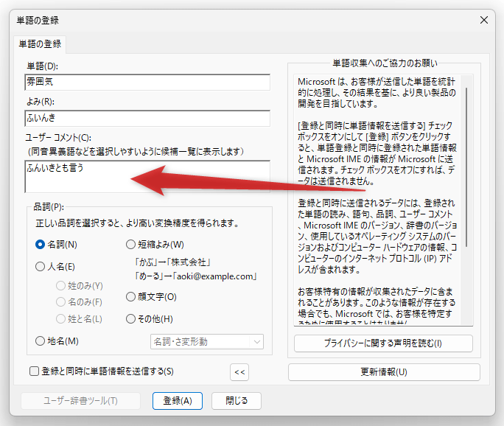Click the ユーザー辞書ツール(T) button
Viewport: 504px width, 426px height.
point(80,401)
